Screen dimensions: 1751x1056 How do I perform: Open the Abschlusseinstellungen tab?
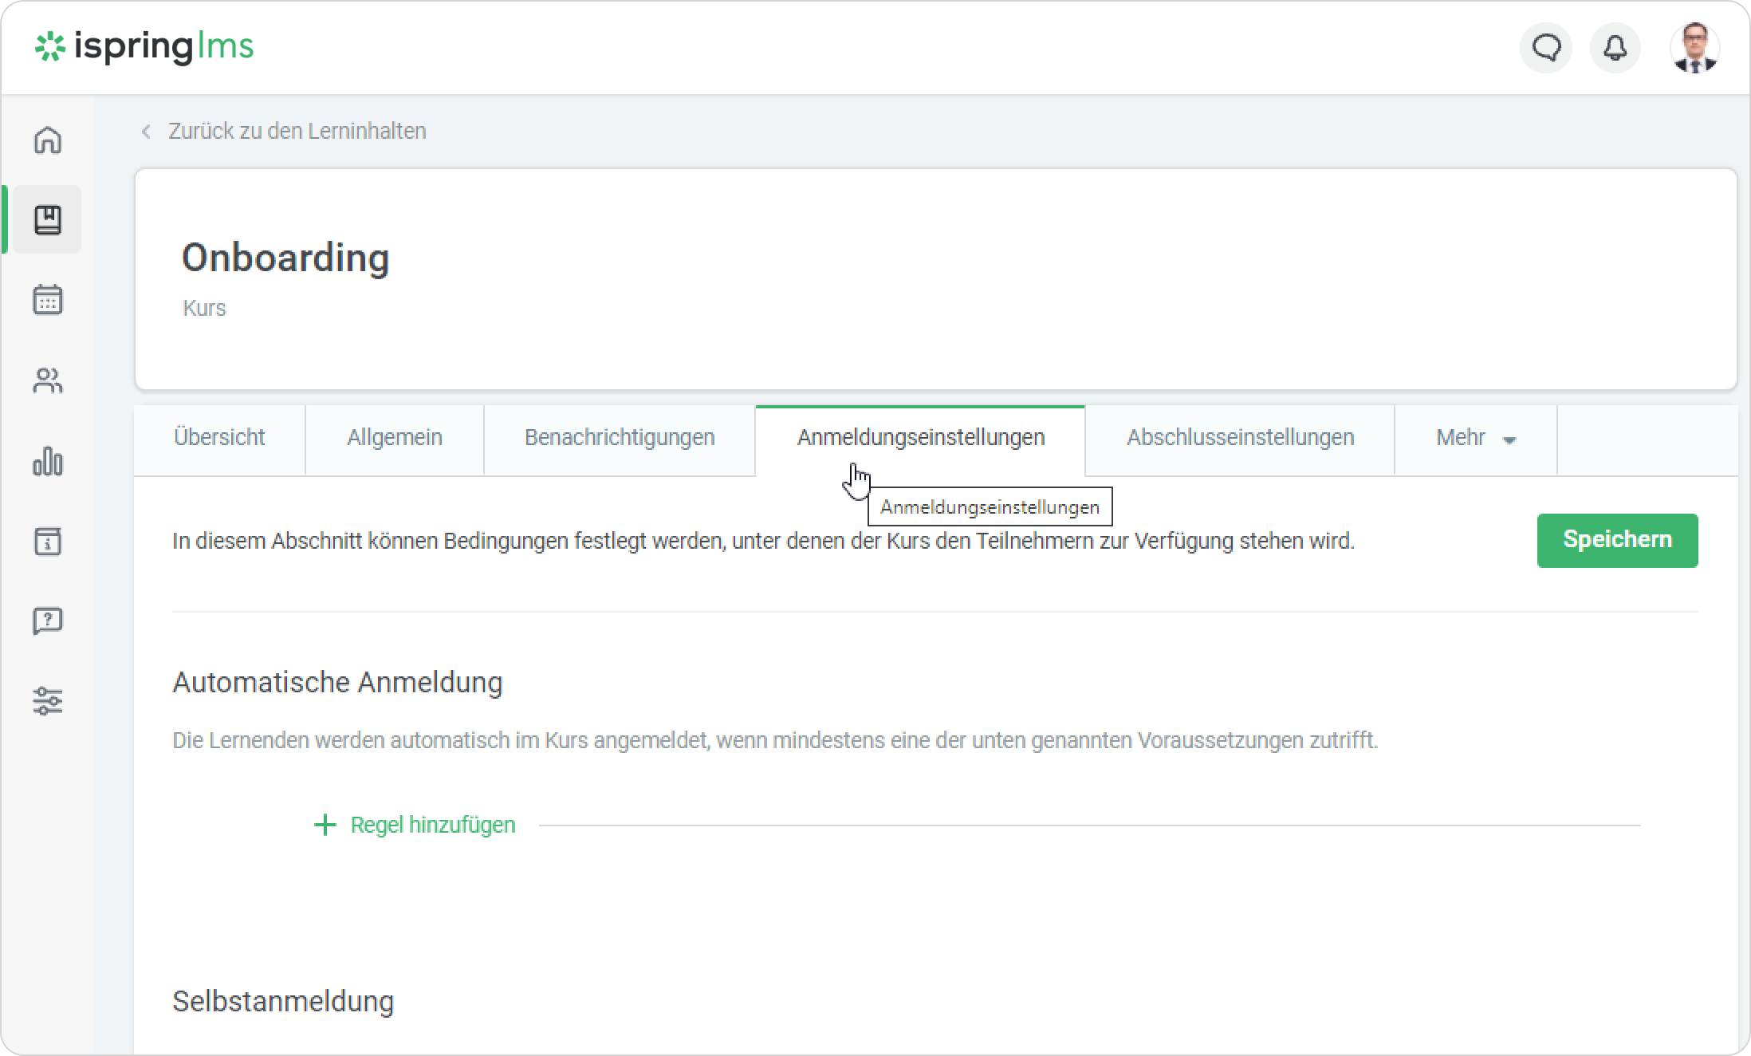click(x=1240, y=438)
